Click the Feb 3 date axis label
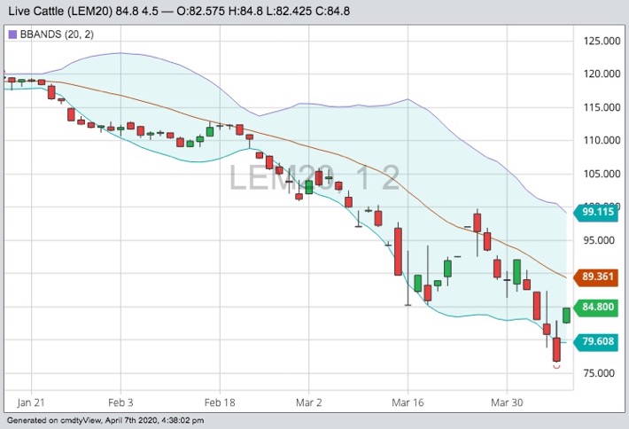 tap(120, 402)
